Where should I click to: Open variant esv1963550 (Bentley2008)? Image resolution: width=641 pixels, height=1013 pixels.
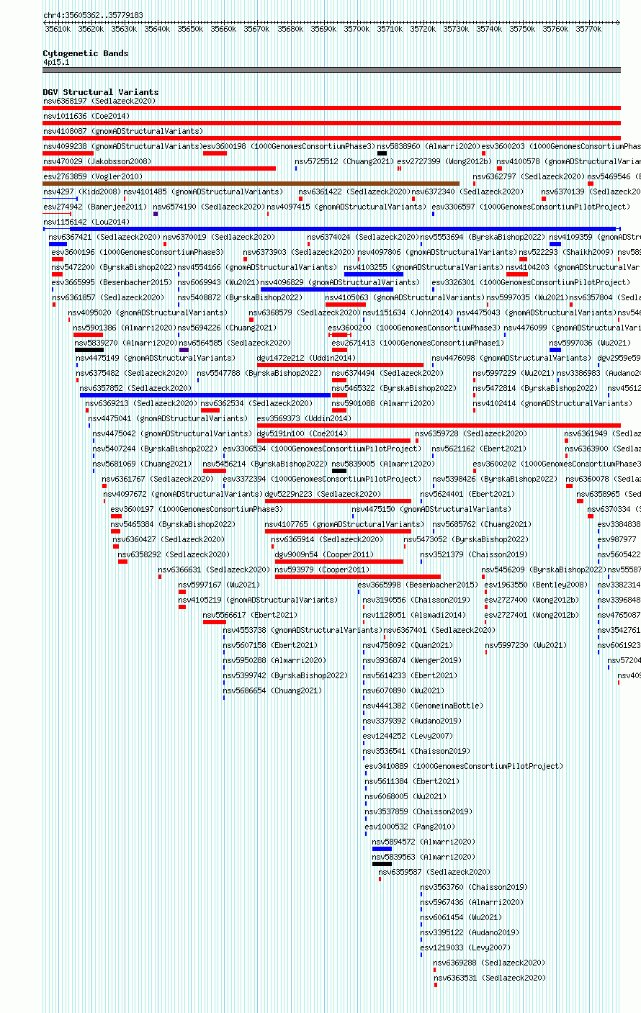pos(536,585)
